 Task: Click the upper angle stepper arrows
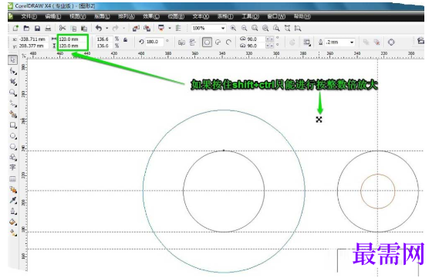(x=269, y=39)
